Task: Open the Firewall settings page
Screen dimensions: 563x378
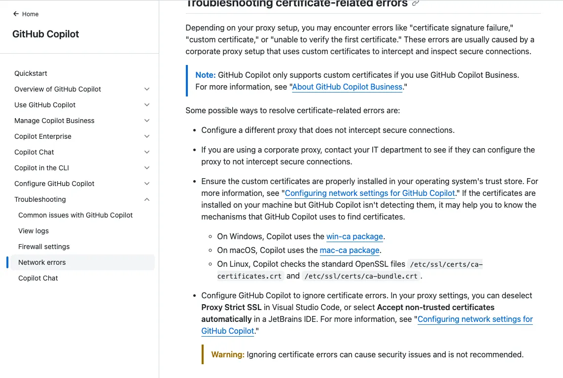Action: click(x=44, y=247)
